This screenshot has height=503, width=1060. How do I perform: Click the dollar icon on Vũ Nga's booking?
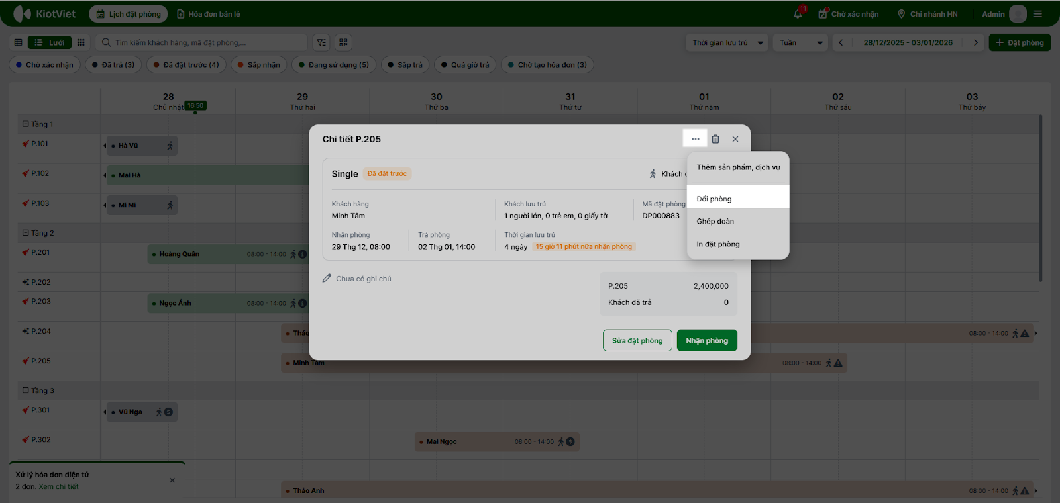[x=168, y=412]
